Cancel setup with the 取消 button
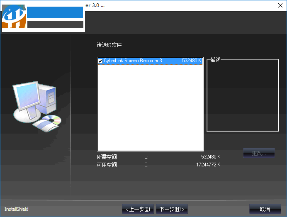 [265, 209]
